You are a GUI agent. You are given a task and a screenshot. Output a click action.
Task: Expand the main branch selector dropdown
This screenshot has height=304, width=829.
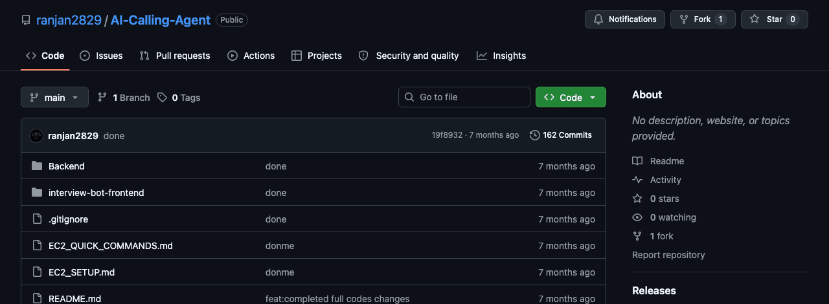pyautogui.click(x=54, y=97)
